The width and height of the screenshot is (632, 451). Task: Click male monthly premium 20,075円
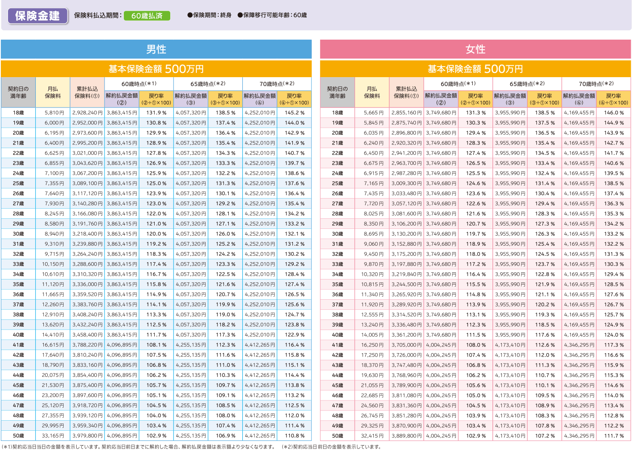click(x=53, y=376)
